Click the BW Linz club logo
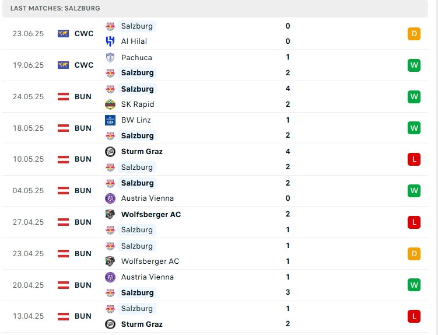438x335 pixels. 110,120
